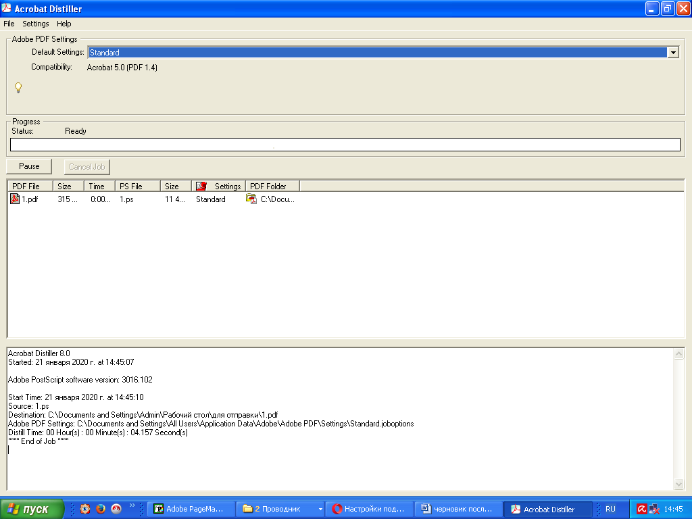The image size is (692, 519).
Task: Click the 11 4... PS size cell
Action: (175, 199)
